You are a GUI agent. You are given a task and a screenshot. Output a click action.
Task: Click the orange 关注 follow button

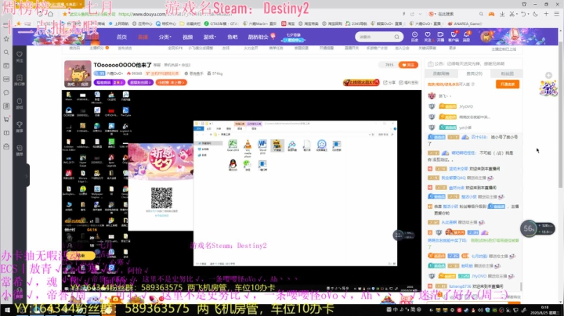[x=408, y=65]
